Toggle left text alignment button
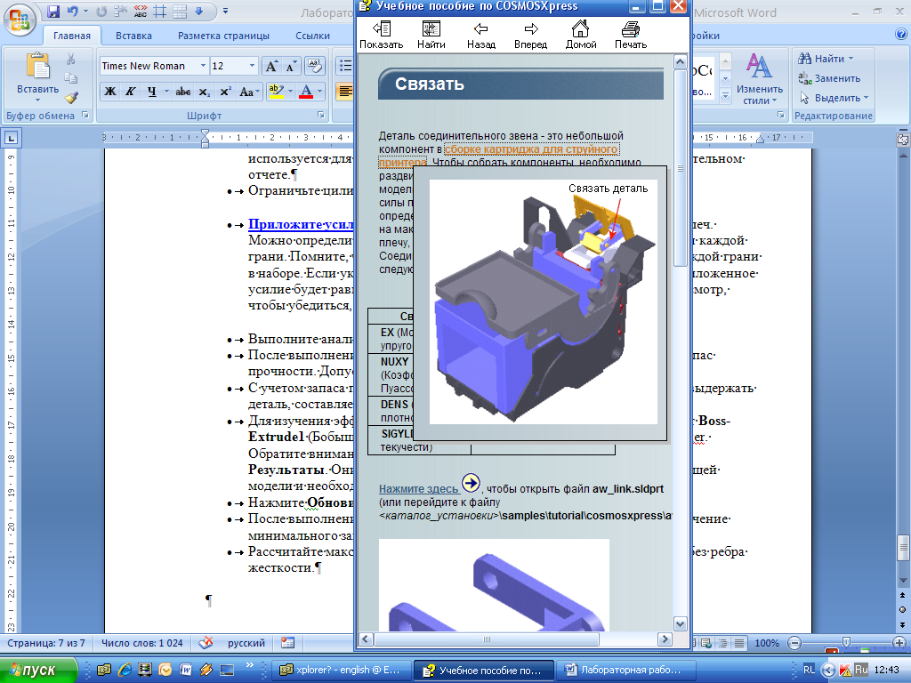The image size is (911, 683). 345,92
